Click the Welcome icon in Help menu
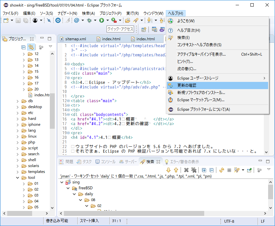The image size is (275, 226). click(x=170, y=21)
